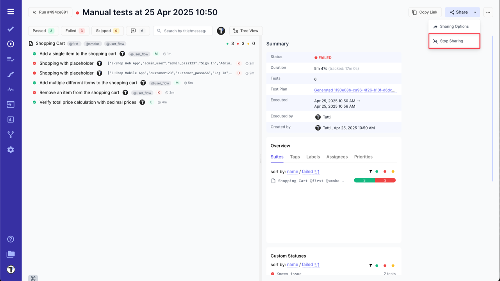Open the three-dot more options menu
Image resolution: width=500 pixels, height=281 pixels.
[x=488, y=12]
